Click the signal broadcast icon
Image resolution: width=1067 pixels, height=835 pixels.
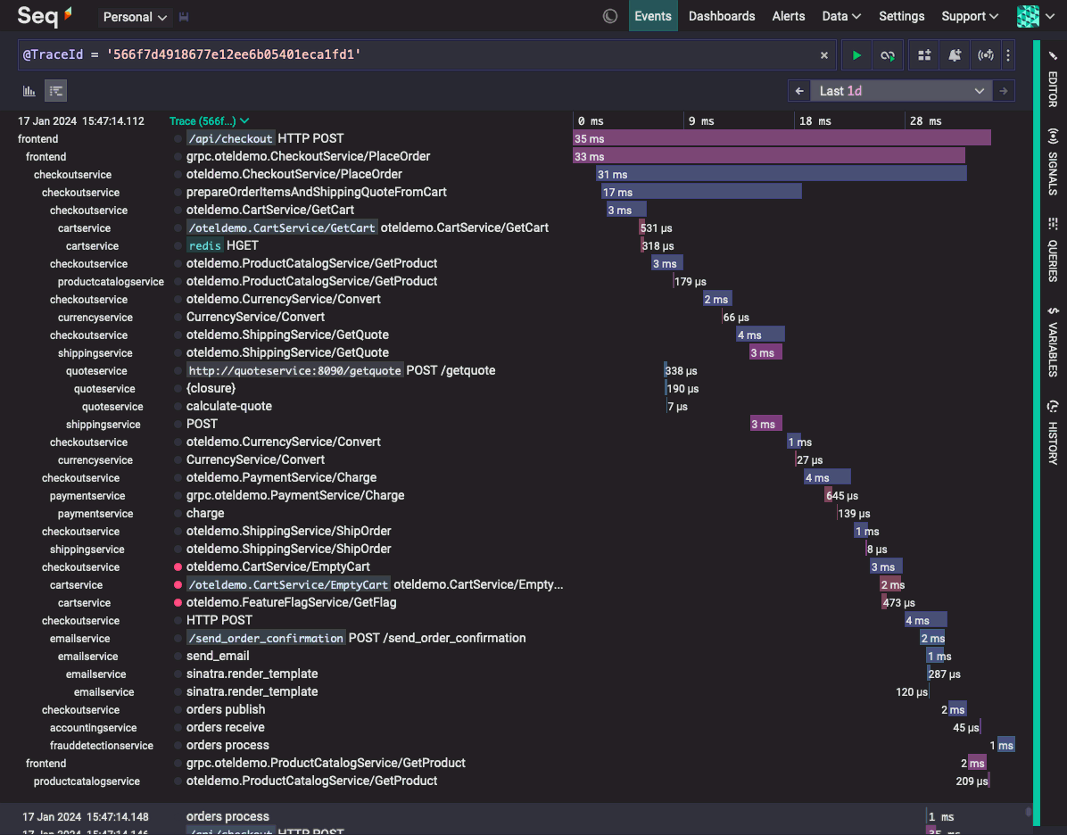[985, 55]
